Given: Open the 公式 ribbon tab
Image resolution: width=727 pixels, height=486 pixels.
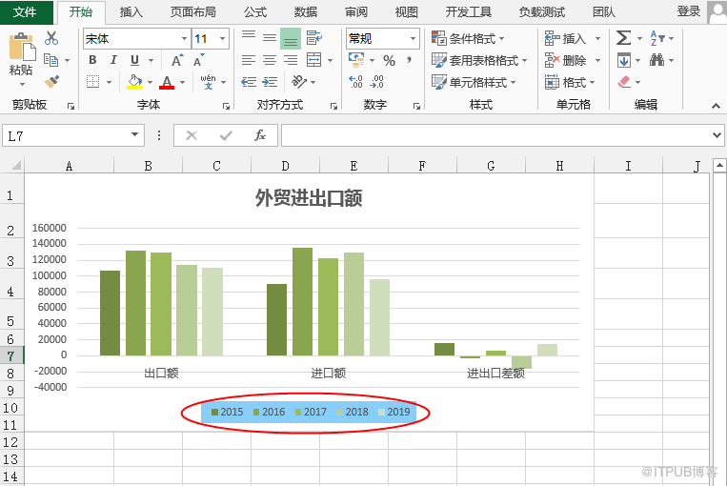Looking at the screenshot, I should (255, 12).
